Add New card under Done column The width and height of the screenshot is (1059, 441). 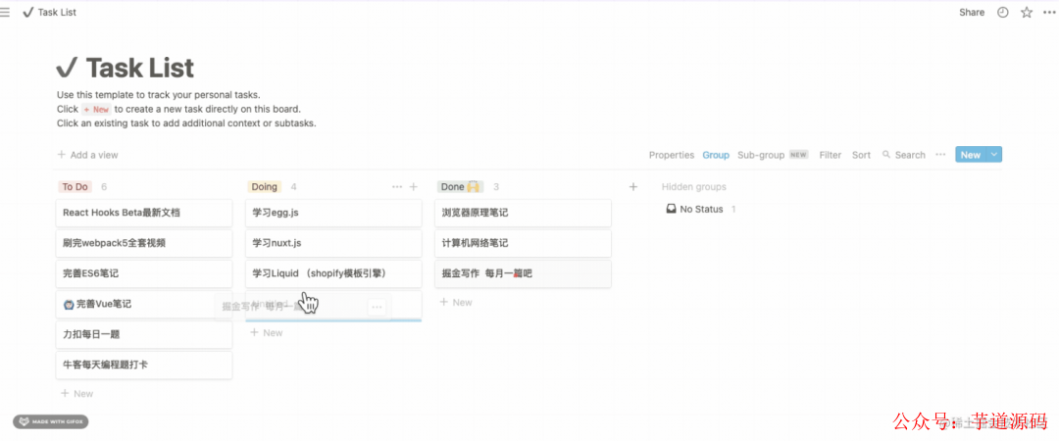456,303
